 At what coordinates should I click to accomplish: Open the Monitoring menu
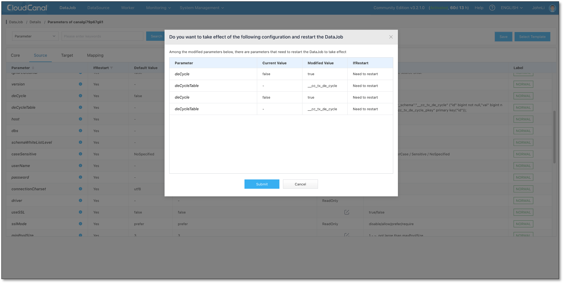(158, 8)
